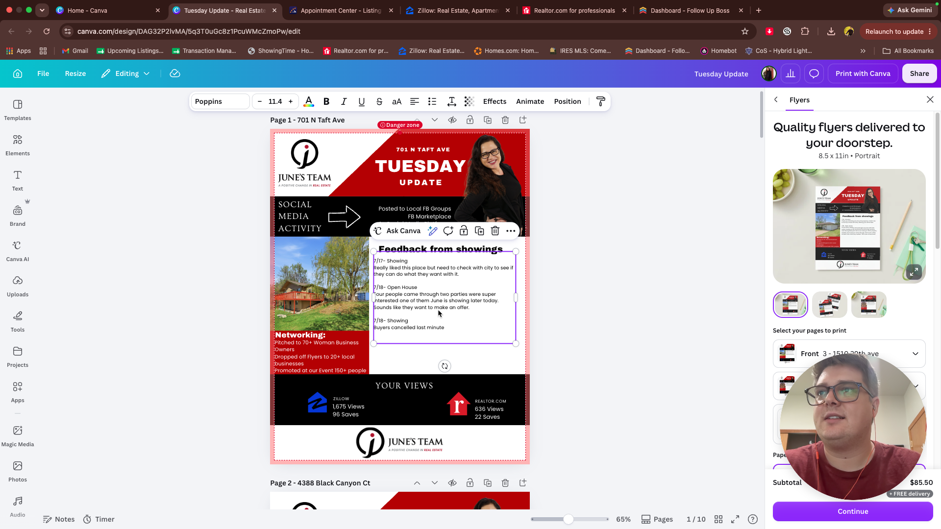Go back in Flyers panel
Screen dimensions: 941x529
(776, 99)
